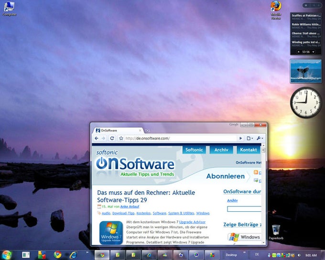
Task: Show next headlines with feed gadget down arrow
Action: pyautogui.click(x=314, y=52)
